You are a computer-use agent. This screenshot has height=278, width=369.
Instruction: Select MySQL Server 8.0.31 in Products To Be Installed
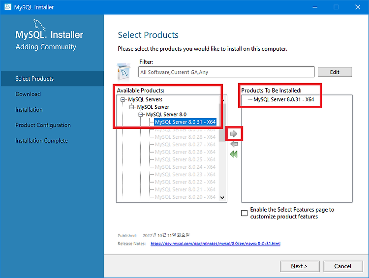283,99
